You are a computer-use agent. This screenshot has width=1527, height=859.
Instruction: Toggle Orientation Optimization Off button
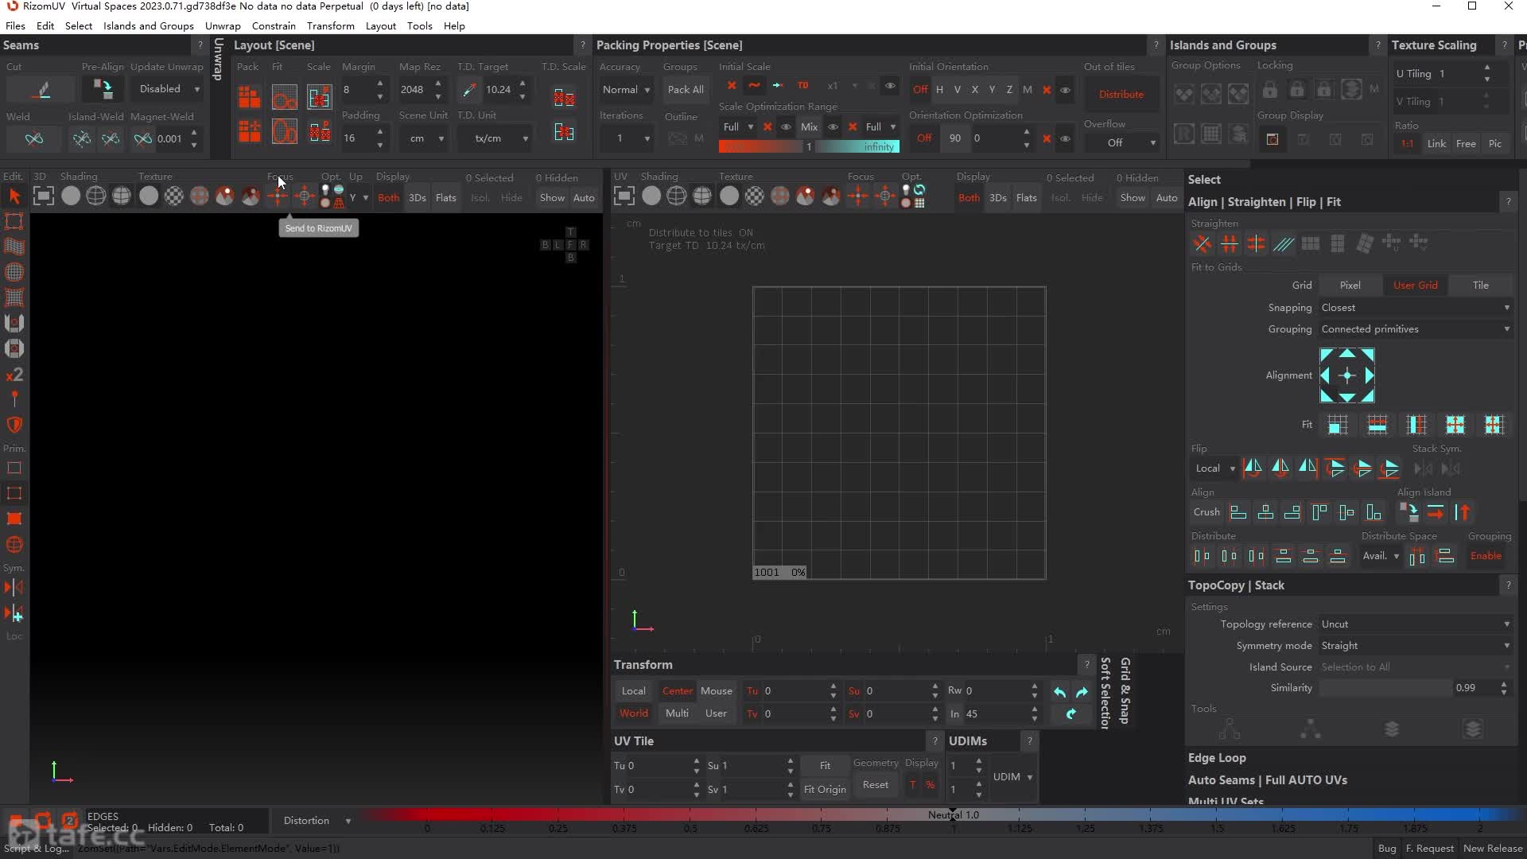pos(923,138)
